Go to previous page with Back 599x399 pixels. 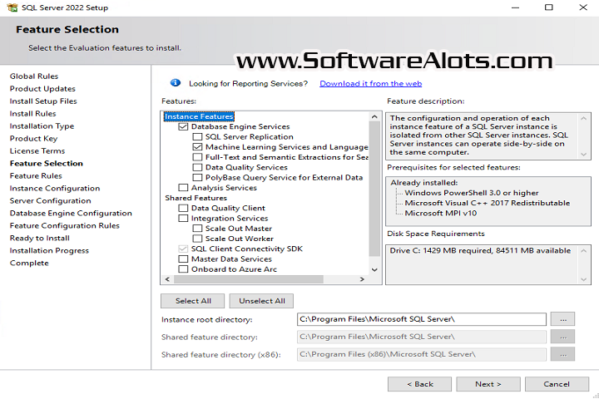pyautogui.click(x=419, y=384)
